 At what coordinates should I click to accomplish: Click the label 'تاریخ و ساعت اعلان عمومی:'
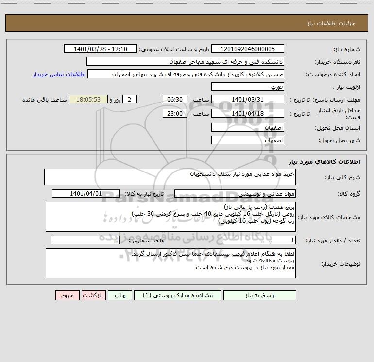tap(174, 49)
